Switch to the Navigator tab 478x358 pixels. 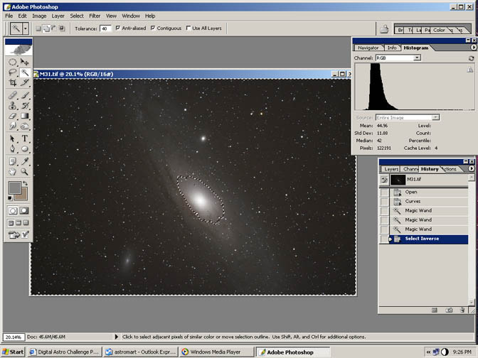(x=368, y=48)
